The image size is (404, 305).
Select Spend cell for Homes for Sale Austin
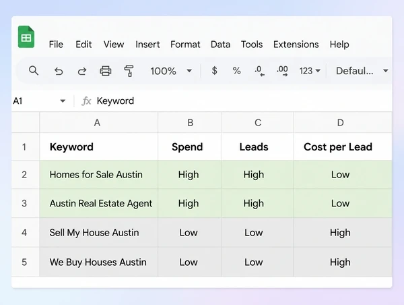[190, 175]
